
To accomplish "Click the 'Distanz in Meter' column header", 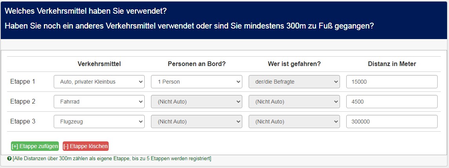I will coord(392,64).
